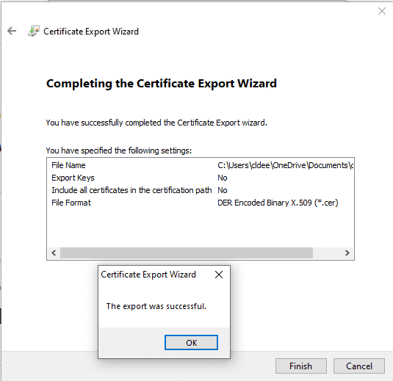Click the DER Encoded Binary X.509 value
The image size is (393, 381).
pyautogui.click(x=278, y=203)
